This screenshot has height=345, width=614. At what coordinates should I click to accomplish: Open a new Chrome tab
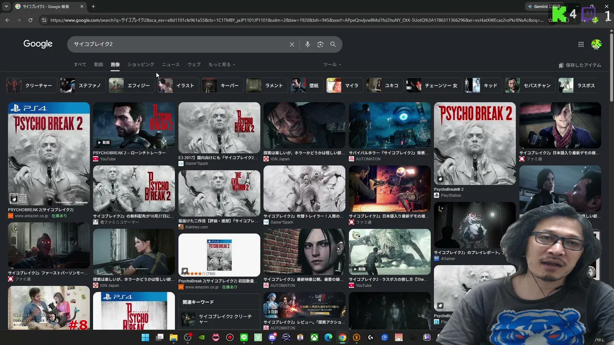93,7
